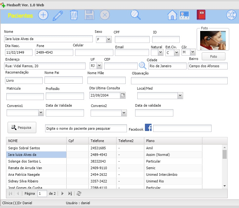The width and height of the screenshot is (239, 208).
Task: Click the Facebook logo icon
Action: tap(148, 128)
